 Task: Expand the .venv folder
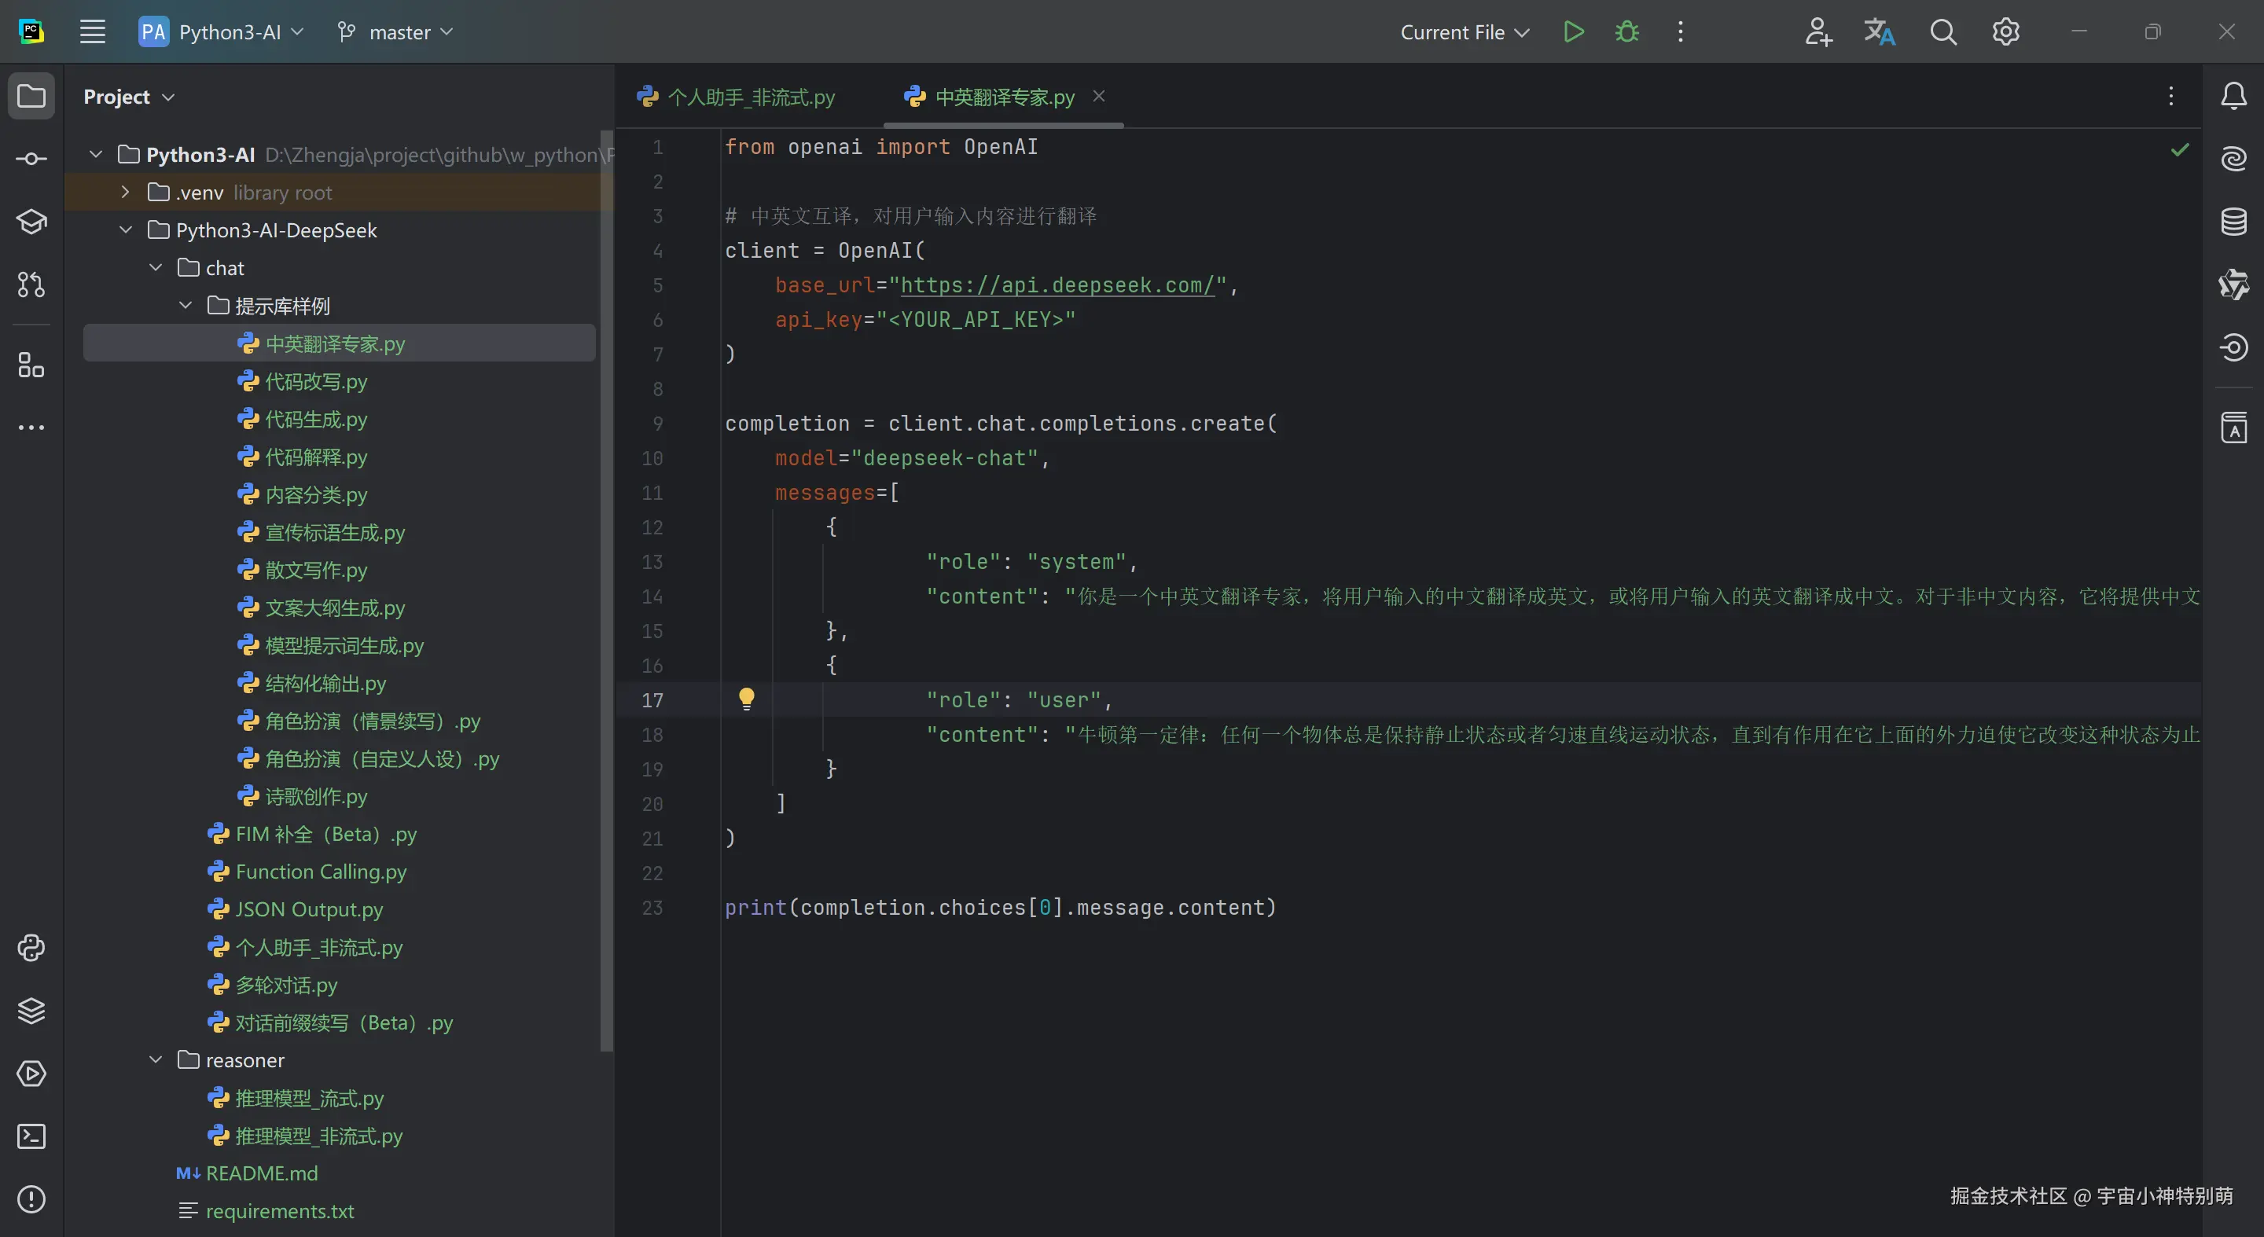click(x=125, y=193)
